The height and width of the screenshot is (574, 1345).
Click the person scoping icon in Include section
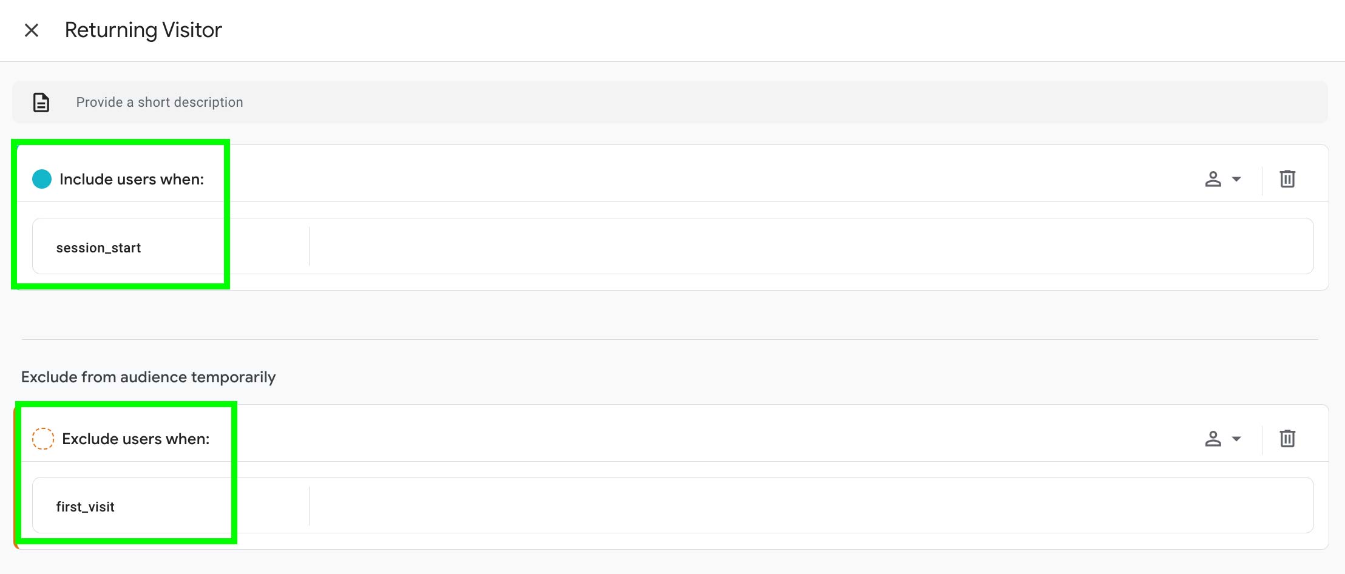1212,179
